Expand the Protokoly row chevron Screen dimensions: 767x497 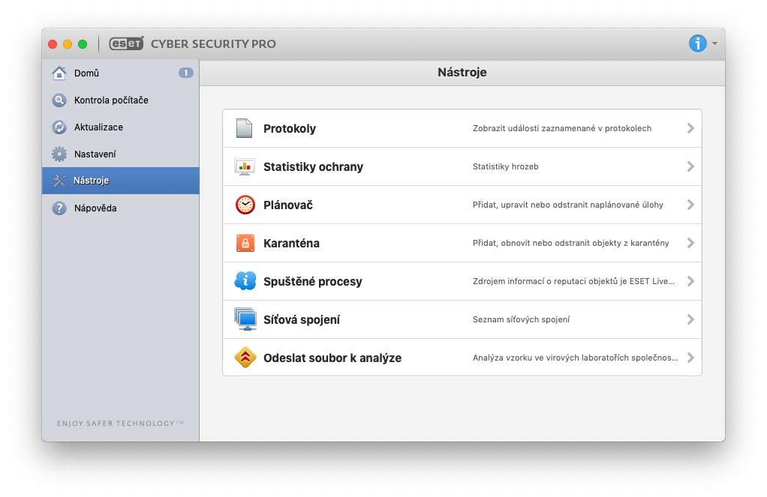[690, 128]
